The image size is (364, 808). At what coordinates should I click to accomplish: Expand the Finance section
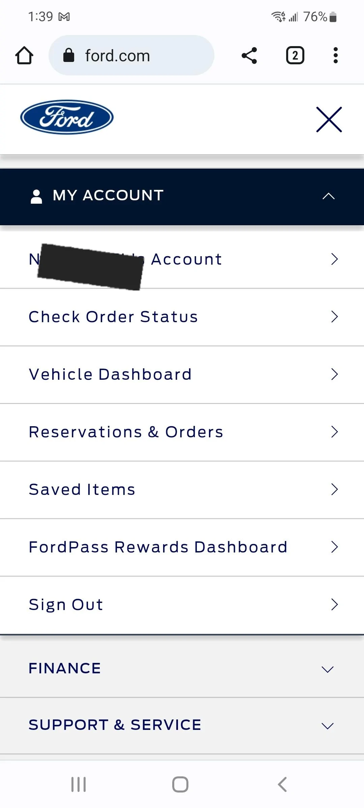point(182,669)
